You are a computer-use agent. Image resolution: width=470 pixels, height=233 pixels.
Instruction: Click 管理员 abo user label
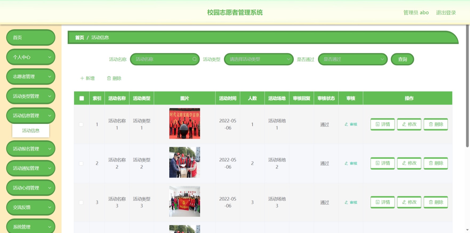(x=416, y=13)
